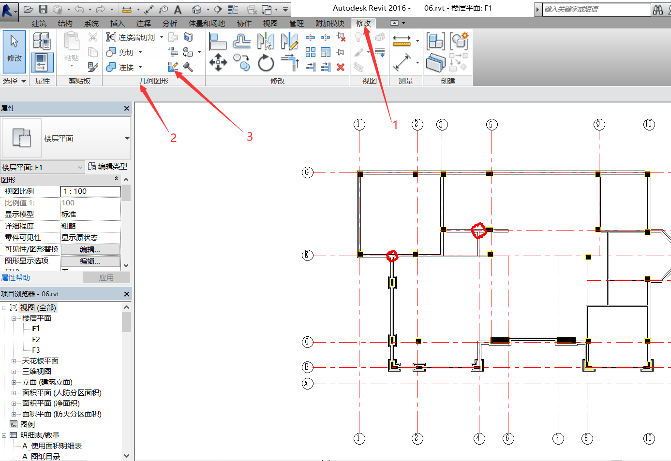
Task: Activate the Move tool with four arrows
Action: tap(218, 63)
